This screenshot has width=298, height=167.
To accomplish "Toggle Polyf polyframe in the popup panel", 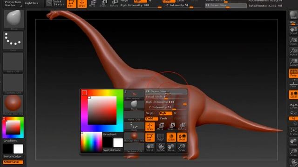I will point(161,137).
